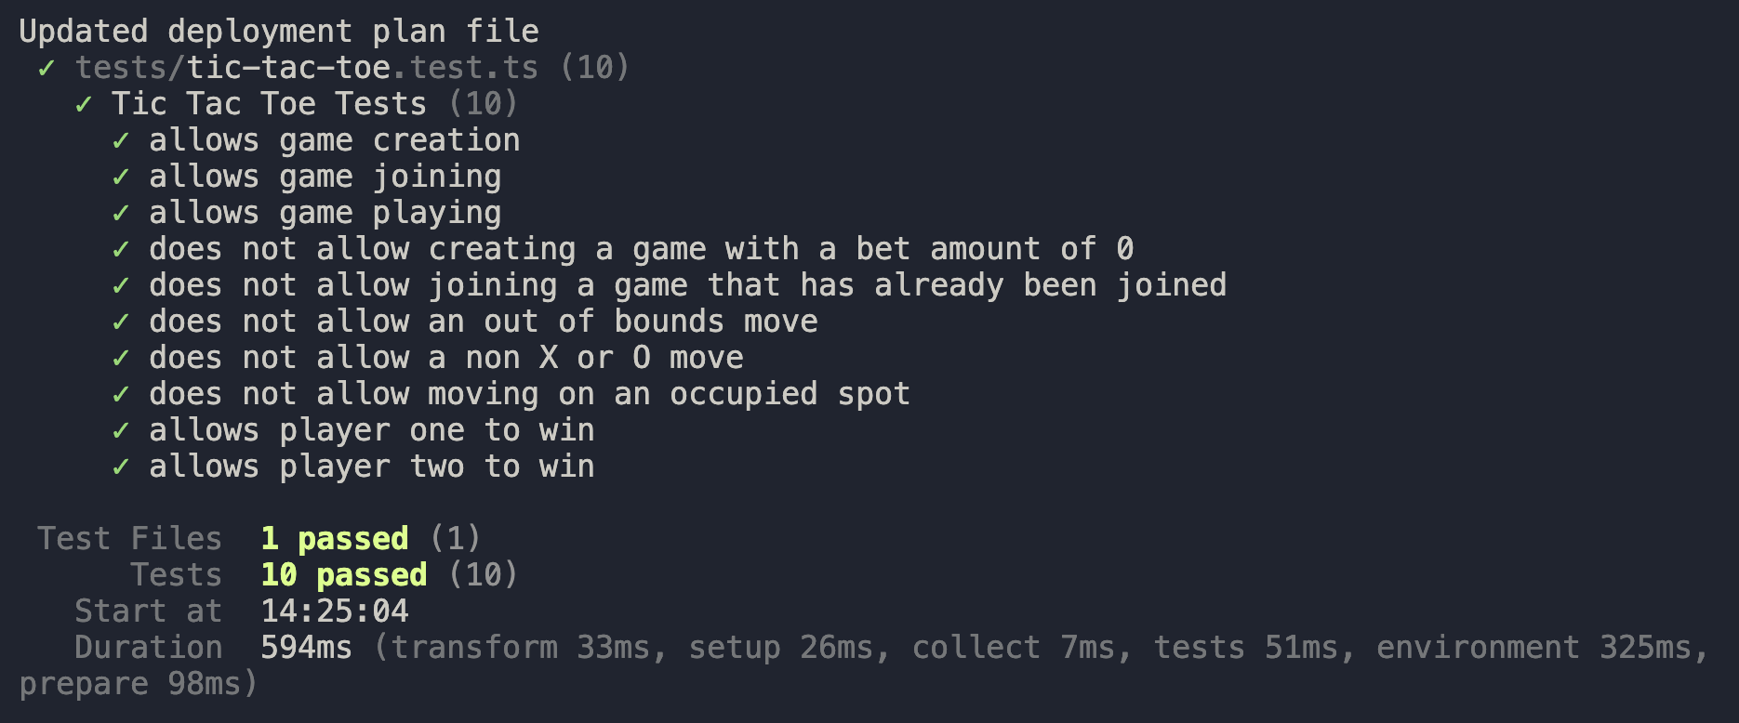The image size is (1739, 723).
Task: Click checkmark beside allows player two to win
Action: [120, 467]
